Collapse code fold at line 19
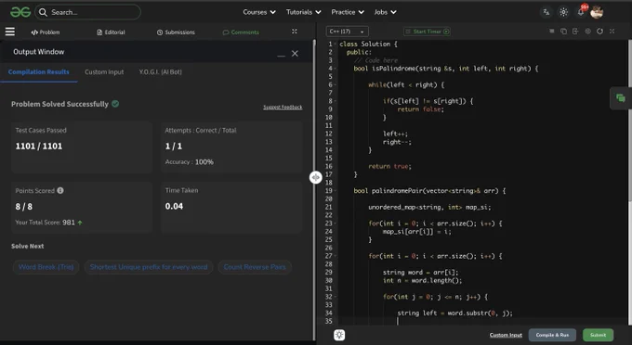 coord(336,191)
